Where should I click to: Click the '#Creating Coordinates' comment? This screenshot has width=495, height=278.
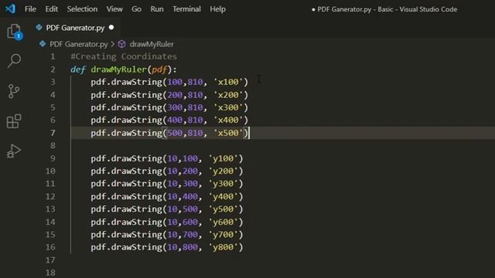[x=124, y=56]
